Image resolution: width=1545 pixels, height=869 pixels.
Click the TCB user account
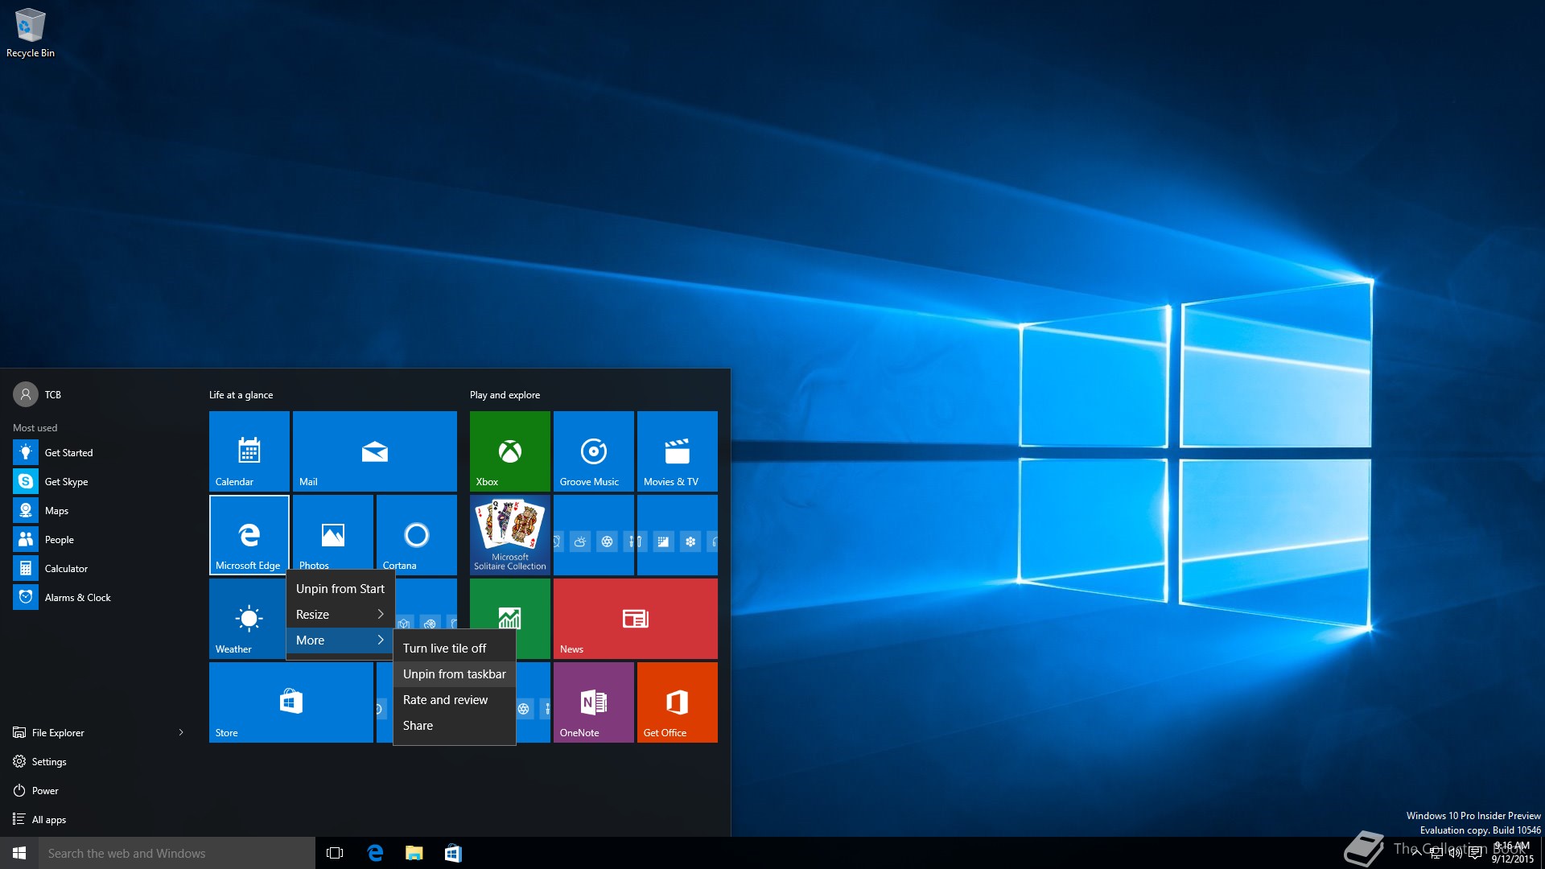pyautogui.click(x=37, y=394)
